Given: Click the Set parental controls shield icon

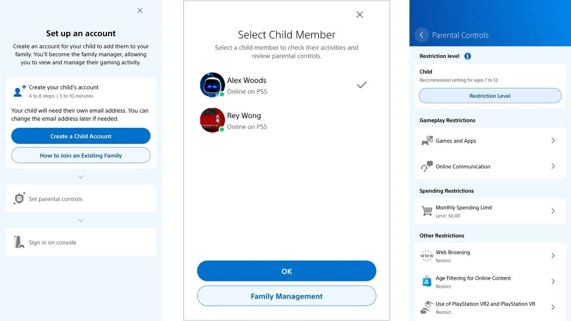Looking at the screenshot, I should coord(19,199).
